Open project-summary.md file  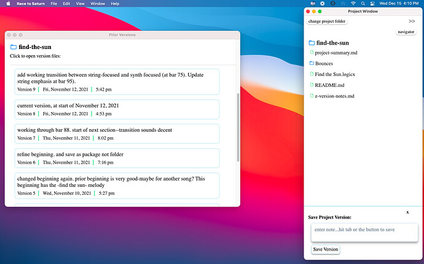point(336,53)
